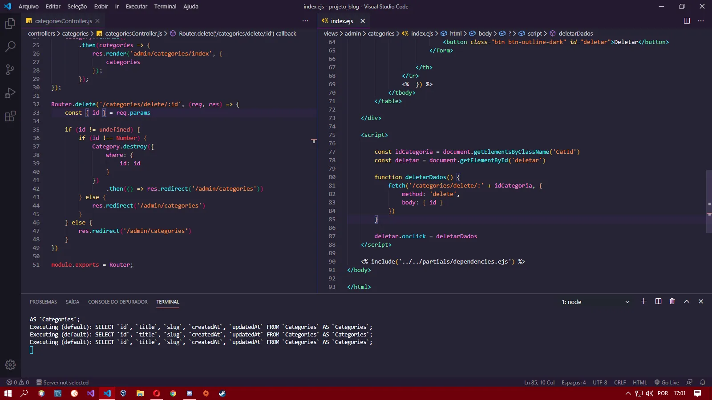Split the terminal pane
712x400 pixels.
[x=658, y=301]
